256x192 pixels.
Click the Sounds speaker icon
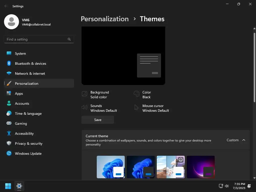point(84,107)
